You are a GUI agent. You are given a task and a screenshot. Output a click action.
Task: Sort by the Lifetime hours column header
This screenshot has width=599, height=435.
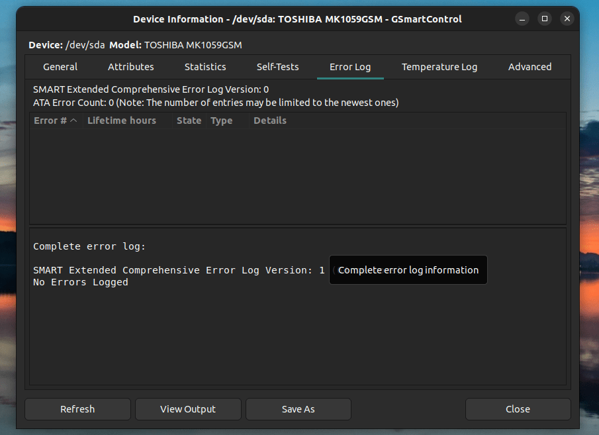click(x=122, y=121)
